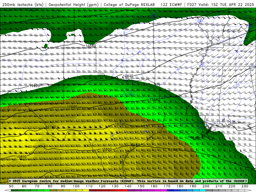
Task: Click the 60 value on the color scale
Action: pyautogui.click(x=24, y=186)
